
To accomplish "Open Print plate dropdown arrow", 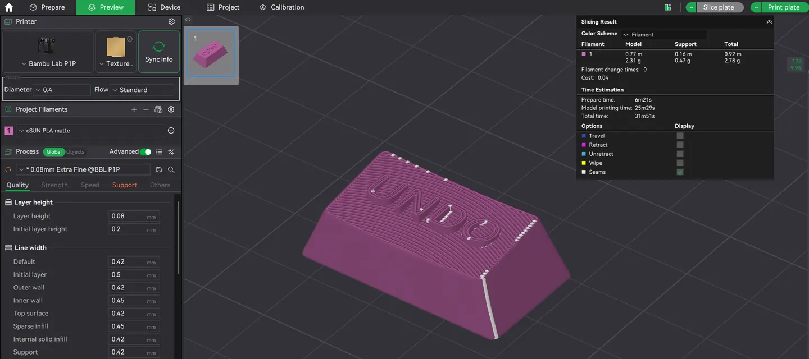I will 756,7.
